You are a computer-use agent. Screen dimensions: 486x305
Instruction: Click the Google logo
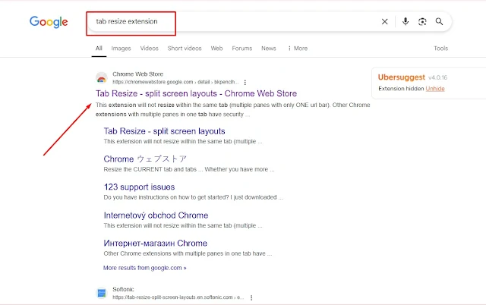coord(49,22)
